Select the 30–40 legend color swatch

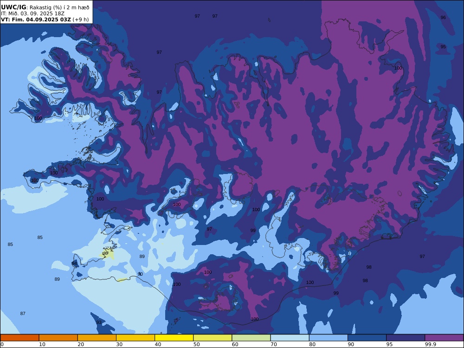(135, 338)
